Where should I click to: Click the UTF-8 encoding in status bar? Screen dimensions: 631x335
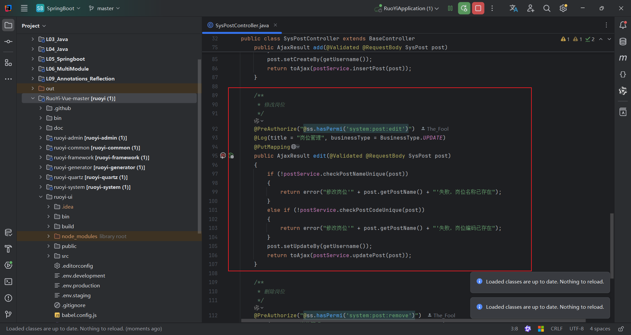point(576,329)
